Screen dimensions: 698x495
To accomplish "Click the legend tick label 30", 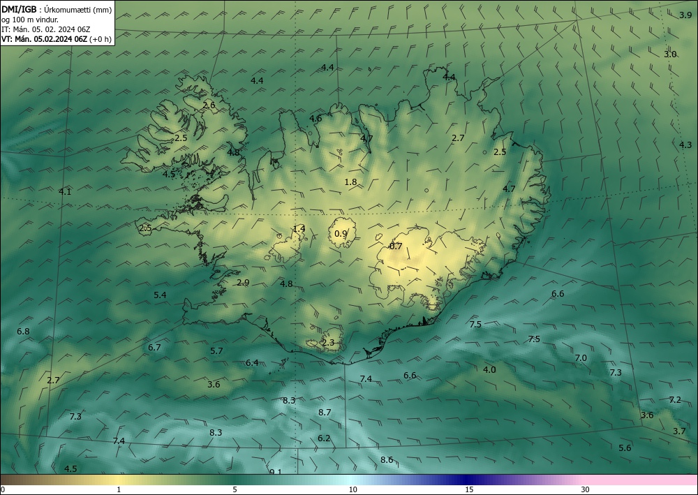I will click(x=586, y=489).
